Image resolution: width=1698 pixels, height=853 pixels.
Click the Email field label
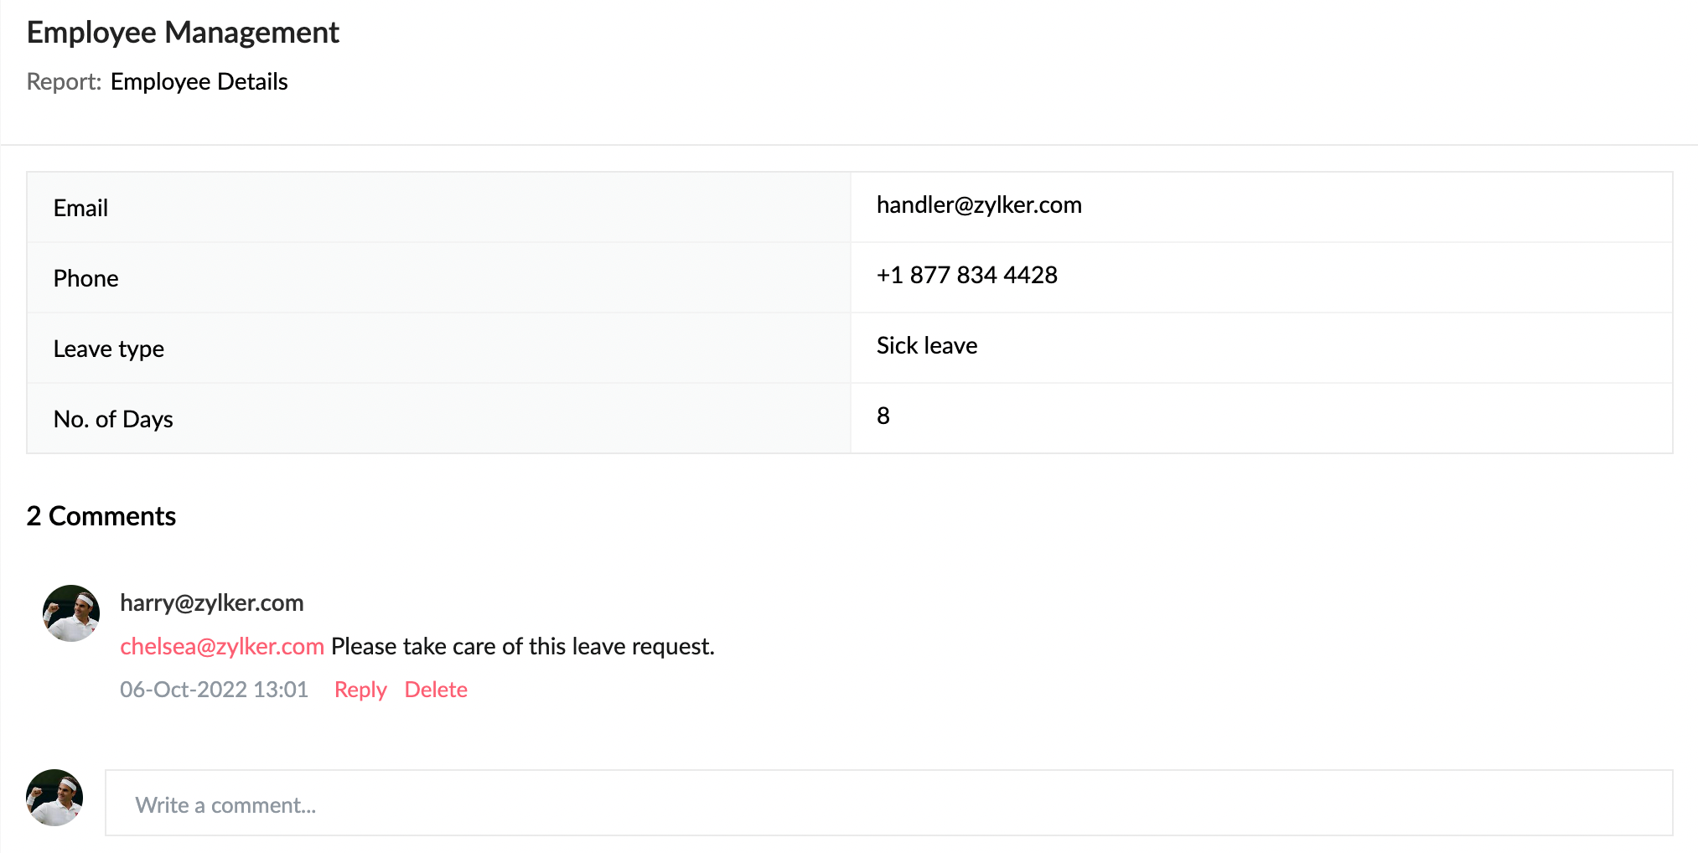pyautogui.click(x=80, y=208)
